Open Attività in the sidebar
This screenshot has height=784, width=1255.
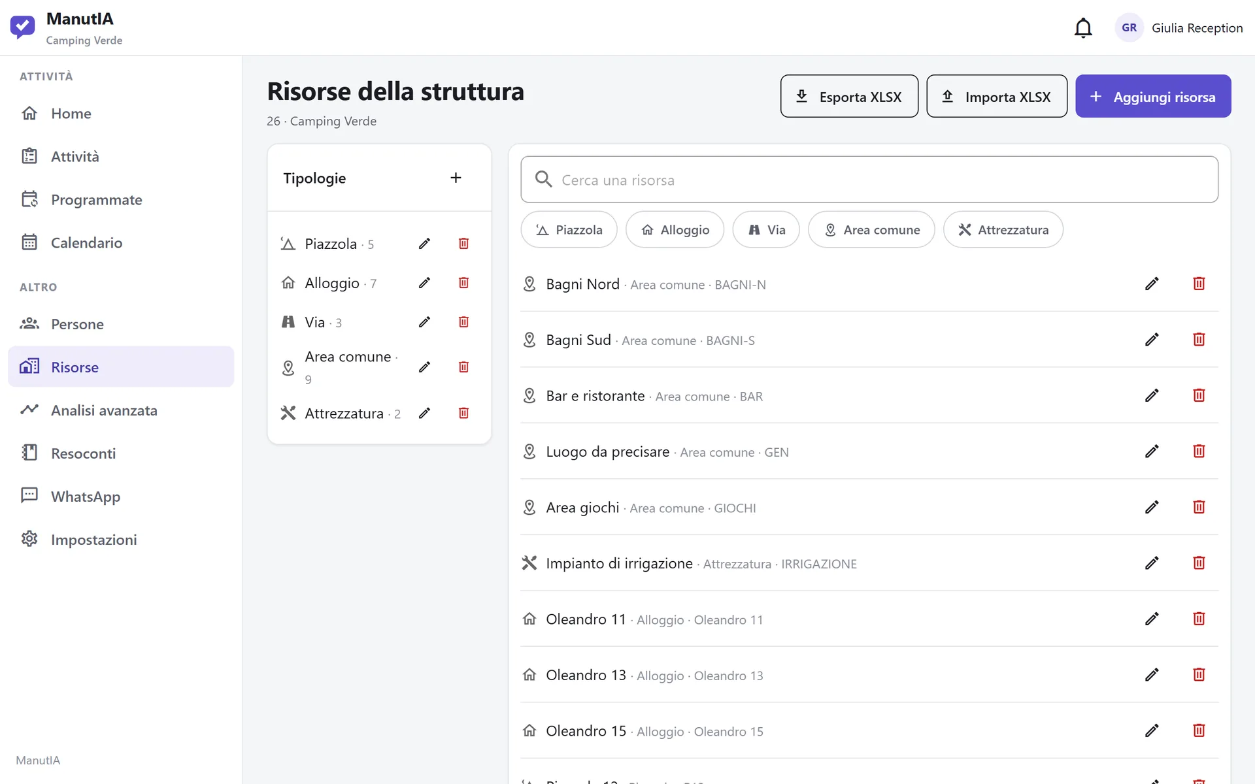[x=121, y=156]
